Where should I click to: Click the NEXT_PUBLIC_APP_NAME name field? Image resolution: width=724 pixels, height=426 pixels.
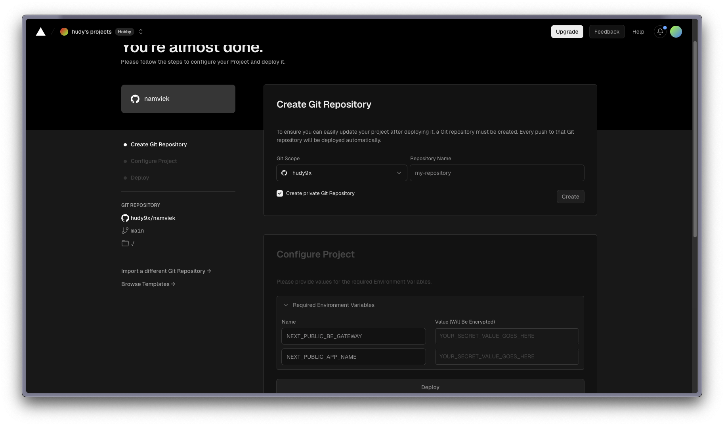(353, 357)
